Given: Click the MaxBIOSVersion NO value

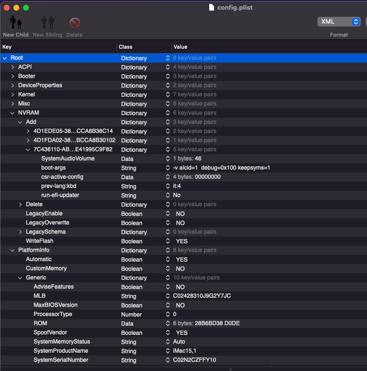Looking at the screenshot, I should tap(180, 305).
